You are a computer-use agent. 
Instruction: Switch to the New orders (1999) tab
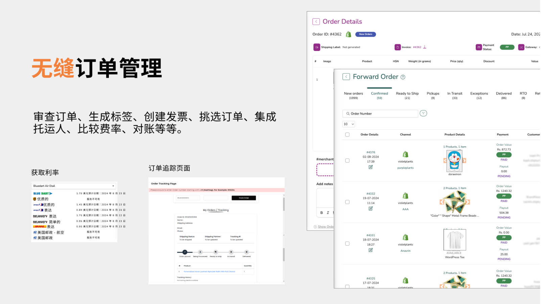tap(353, 96)
